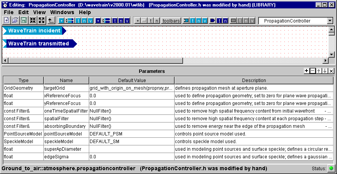Image resolution: width=337 pixels, height=174 pixels.
Task: Click the light-blue double-arrow connector icon
Action: click(x=70, y=21)
